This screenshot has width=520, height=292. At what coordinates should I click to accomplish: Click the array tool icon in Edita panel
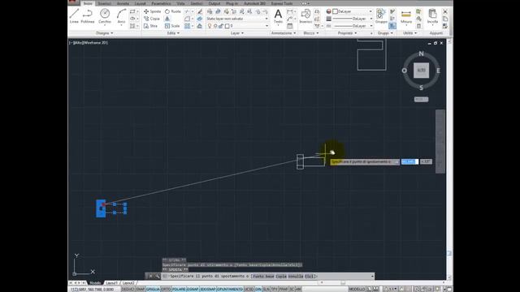pos(188,26)
